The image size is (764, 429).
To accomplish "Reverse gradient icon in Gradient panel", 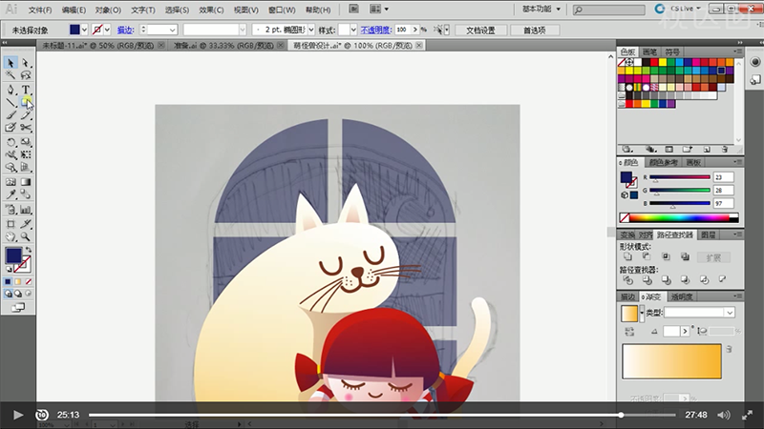I will coord(629,331).
